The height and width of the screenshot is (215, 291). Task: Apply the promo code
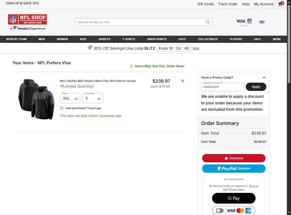point(256,87)
